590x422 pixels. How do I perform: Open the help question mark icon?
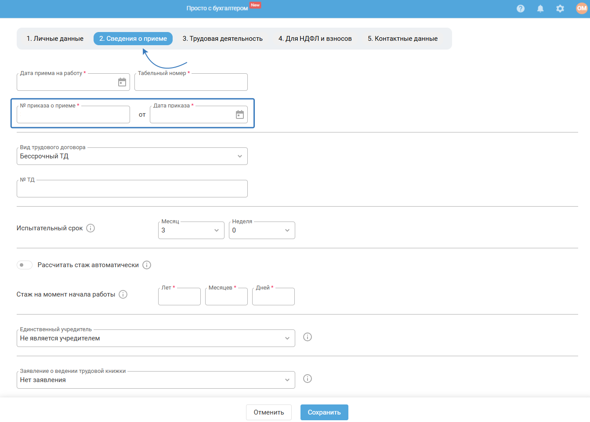pos(521,8)
